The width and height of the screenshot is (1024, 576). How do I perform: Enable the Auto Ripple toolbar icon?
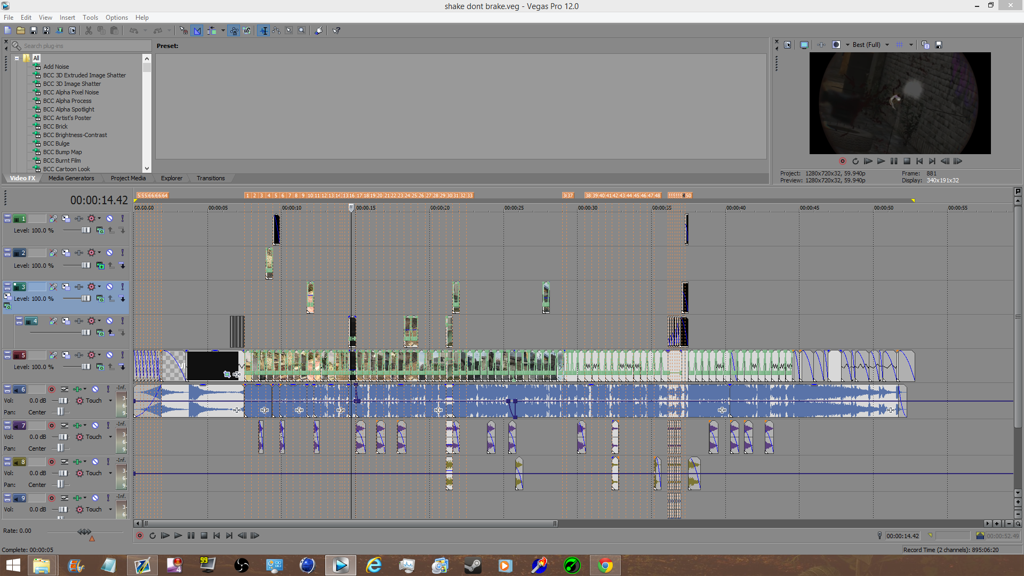pos(212,30)
